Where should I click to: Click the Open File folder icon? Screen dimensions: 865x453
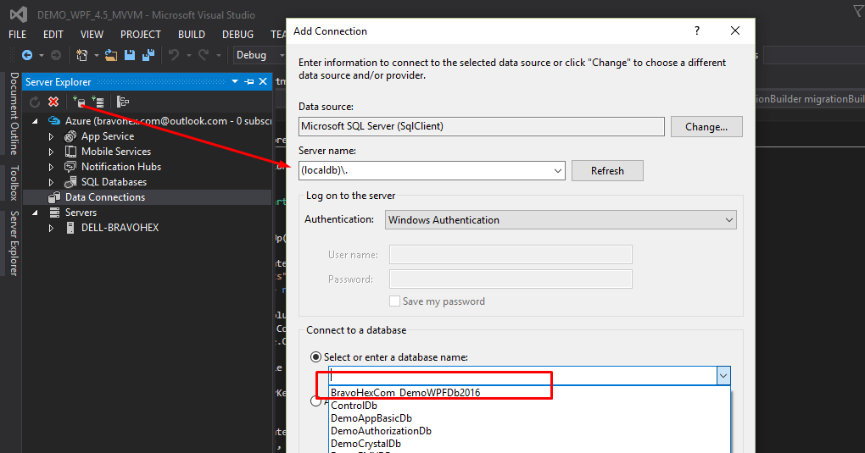(x=111, y=55)
